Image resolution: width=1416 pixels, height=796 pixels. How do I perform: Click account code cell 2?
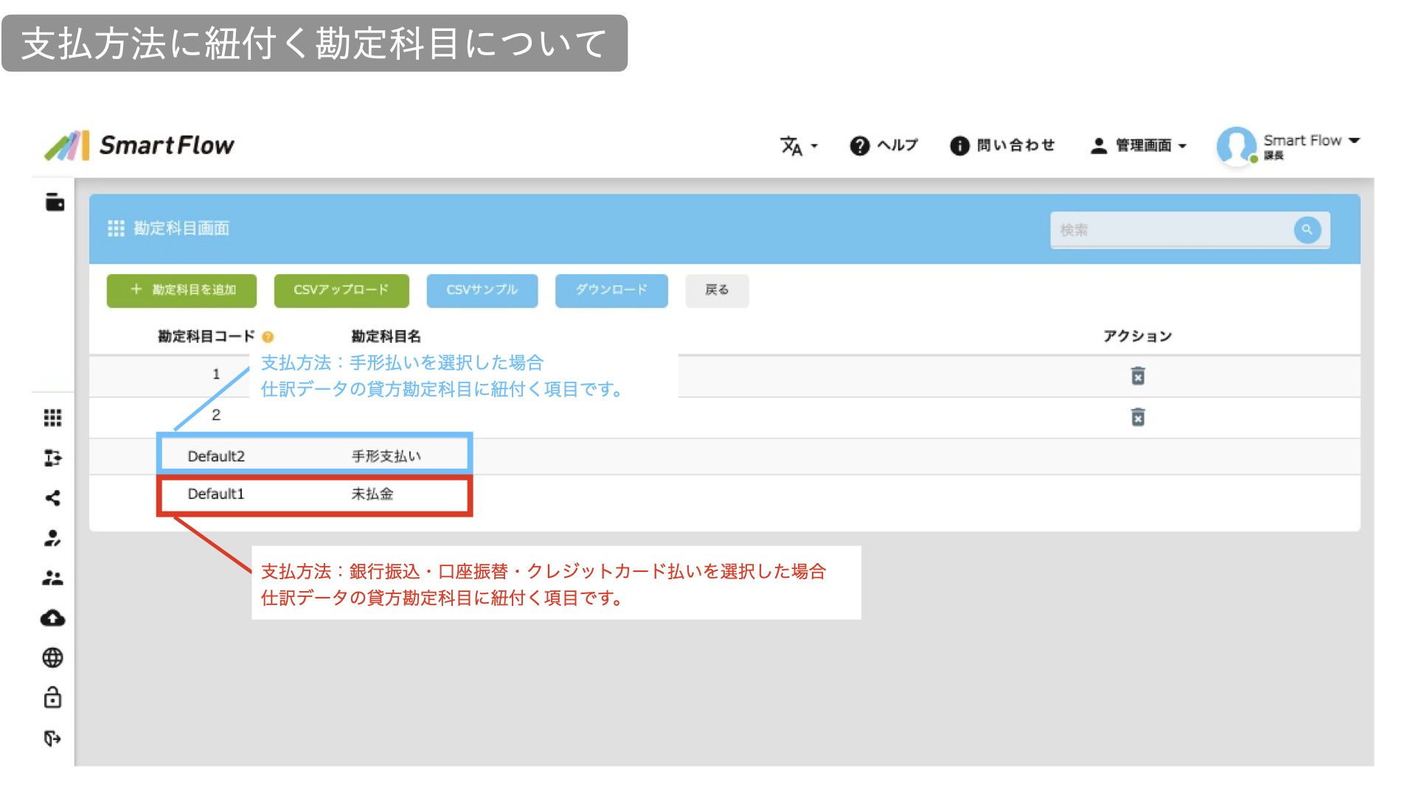click(216, 415)
